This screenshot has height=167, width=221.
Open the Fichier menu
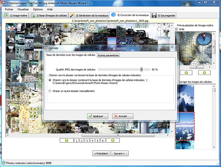point(9,9)
